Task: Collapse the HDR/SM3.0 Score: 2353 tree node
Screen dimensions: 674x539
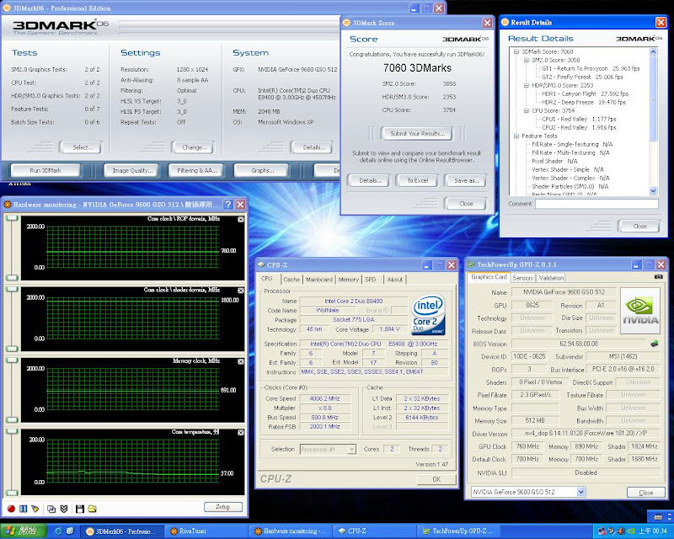Action: click(x=526, y=86)
